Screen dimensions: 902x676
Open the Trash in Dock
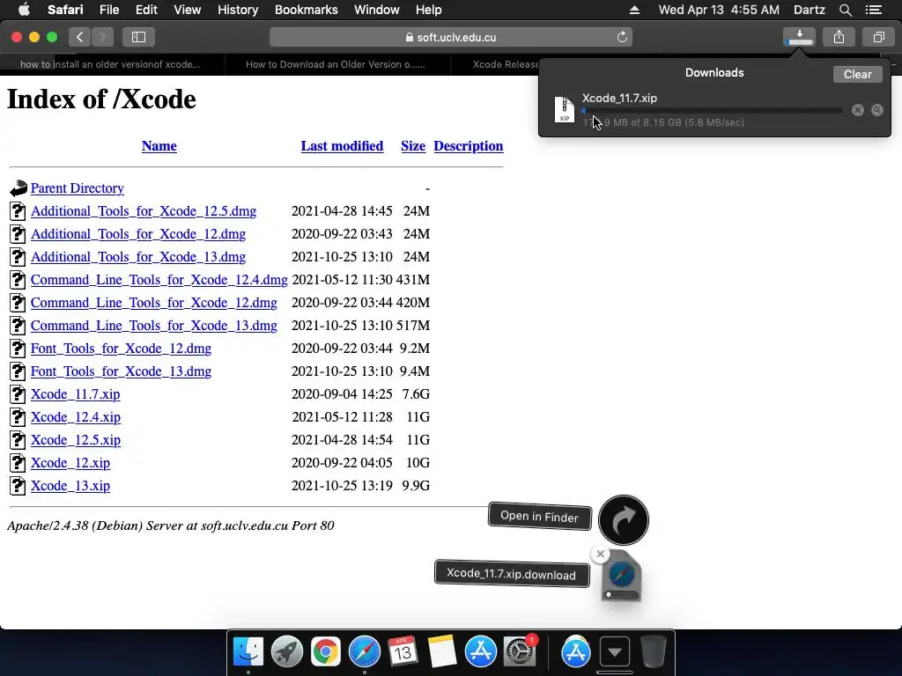pyautogui.click(x=653, y=652)
